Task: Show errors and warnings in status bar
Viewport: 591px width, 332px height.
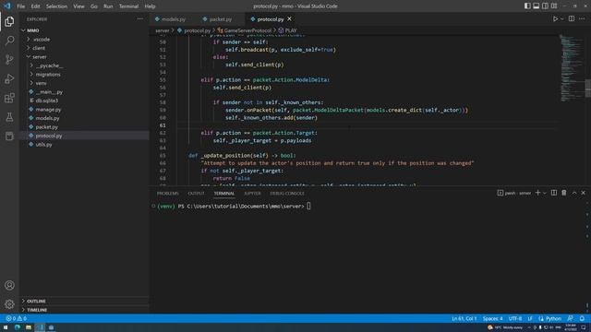Action: [x=17, y=318]
